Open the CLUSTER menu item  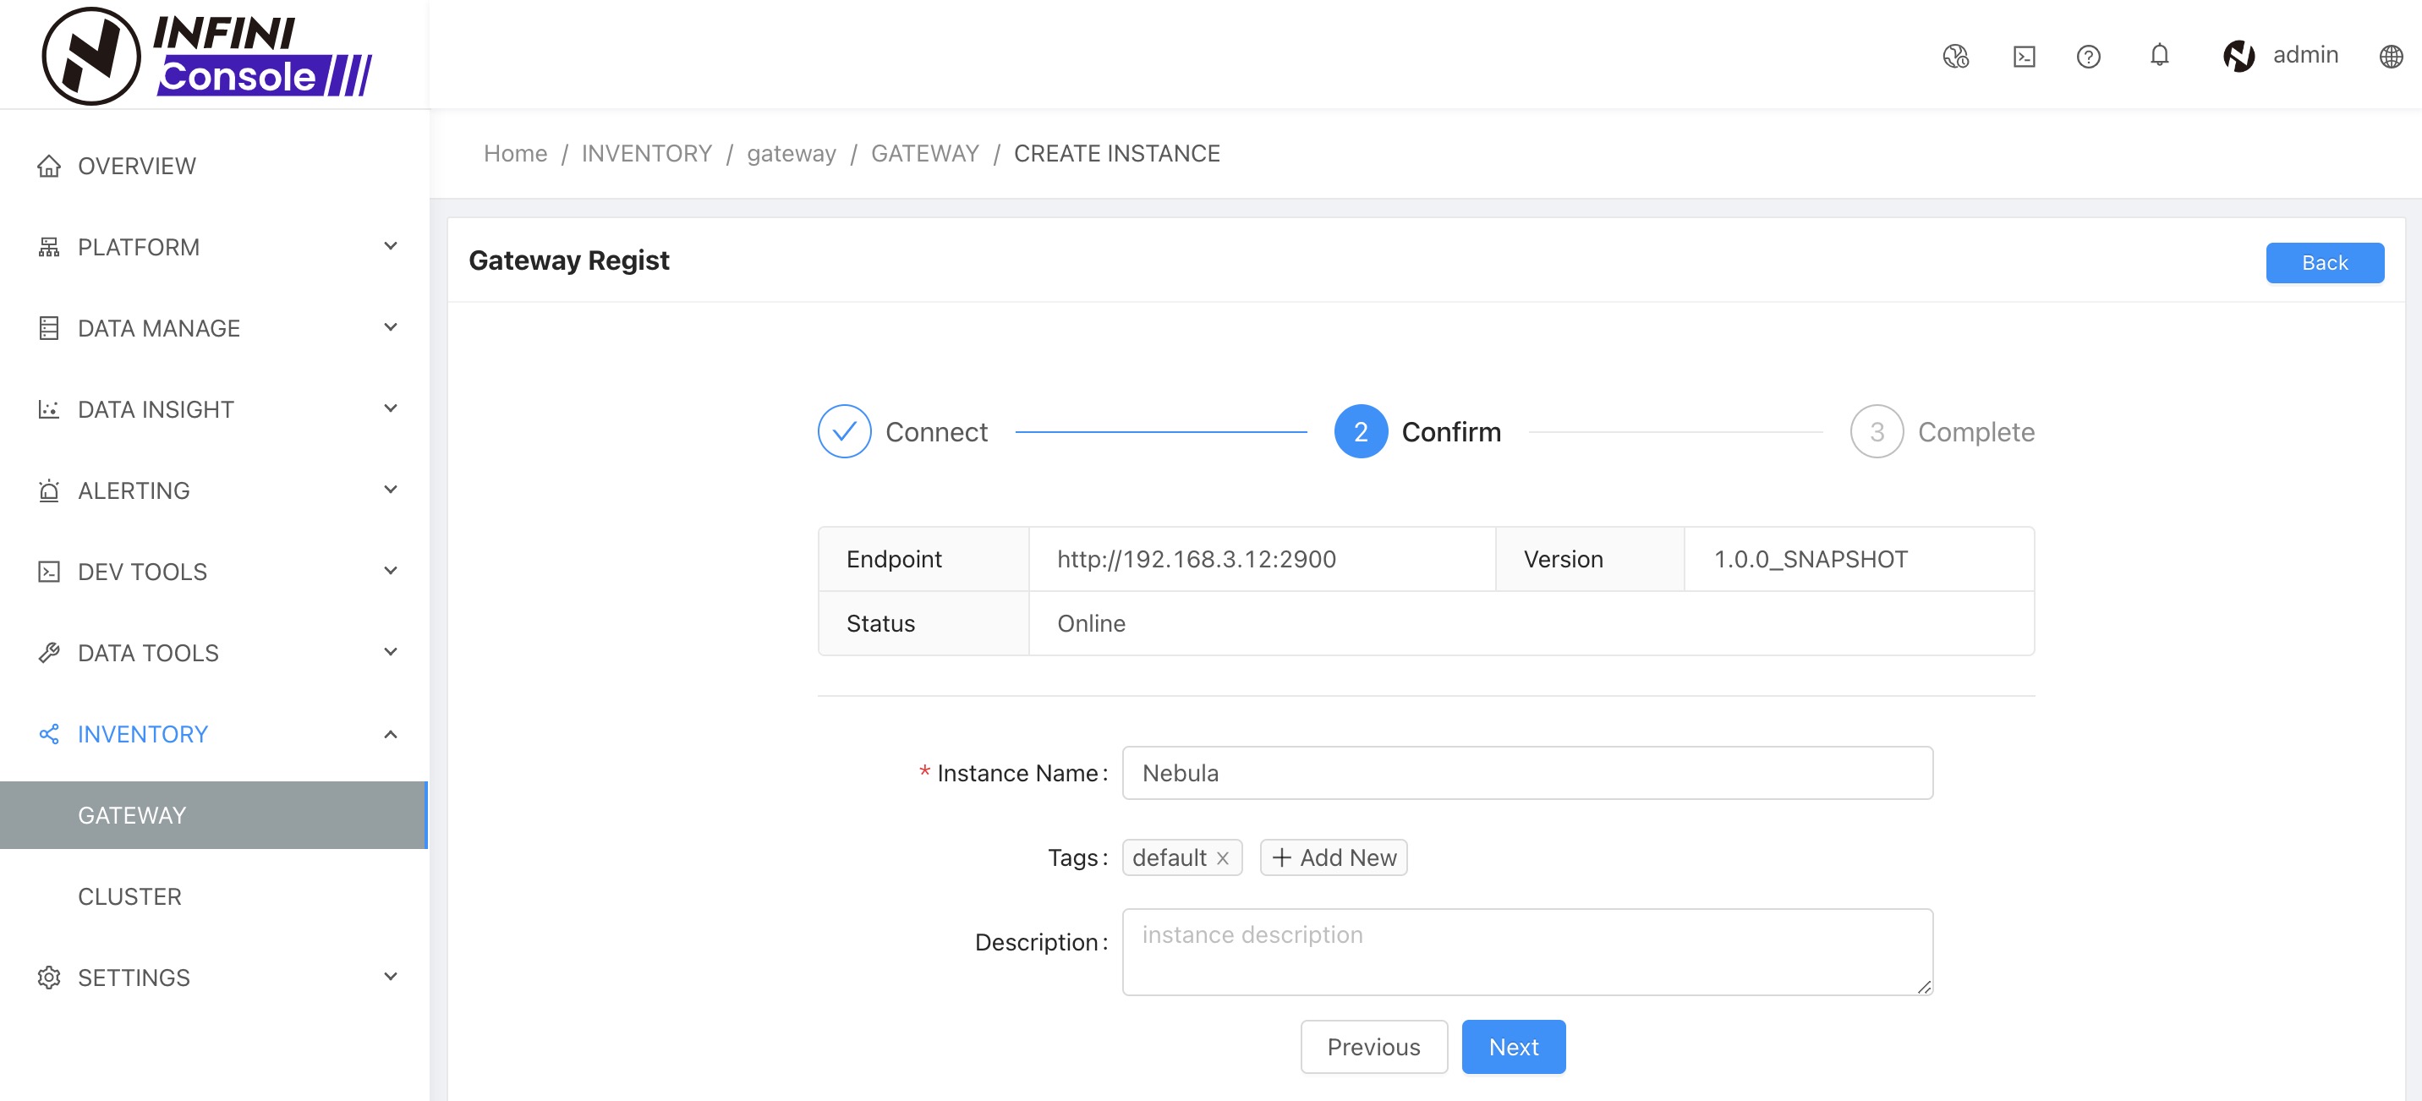coord(129,896)
